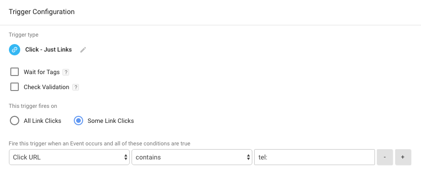
Task: Click the blue link trigger type icon
Action: click(x=15, y=50)
